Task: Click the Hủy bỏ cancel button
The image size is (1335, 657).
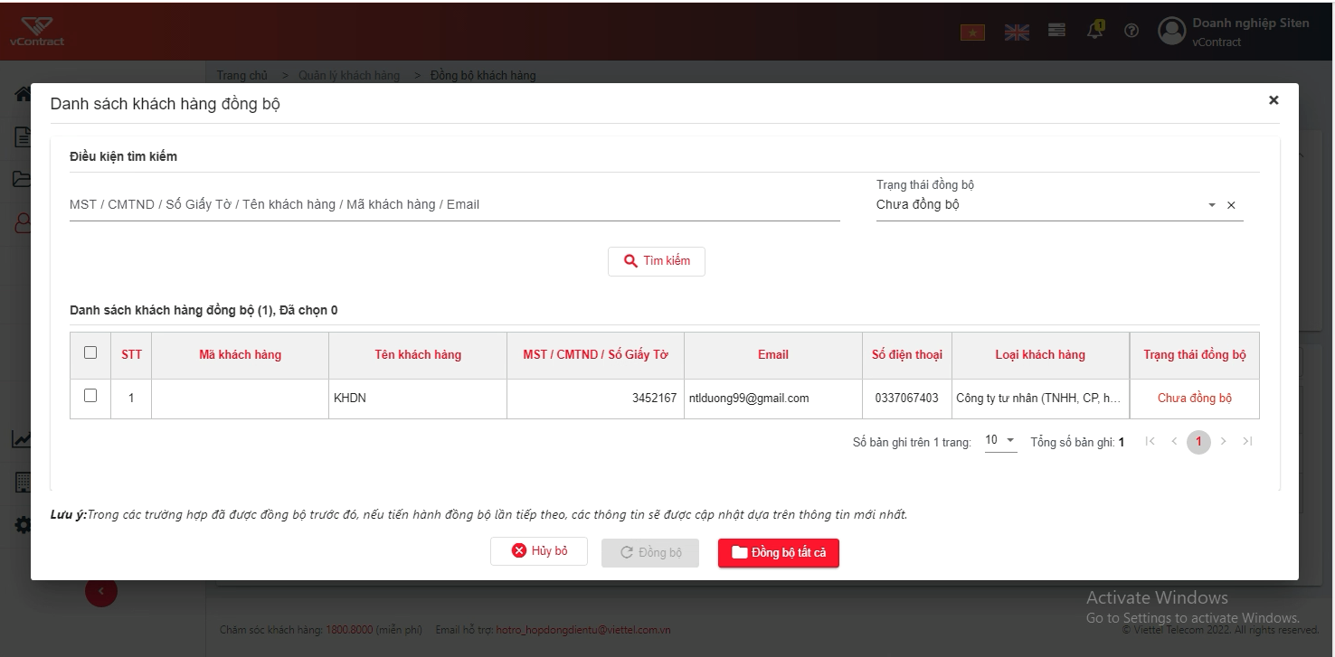Action: (x=539, y=551)
